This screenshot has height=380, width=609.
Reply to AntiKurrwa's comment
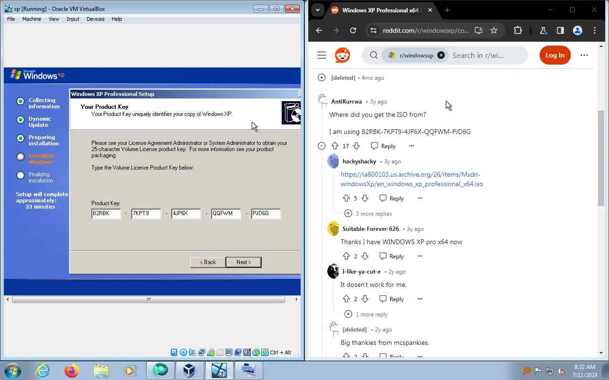tap(383, 146)
